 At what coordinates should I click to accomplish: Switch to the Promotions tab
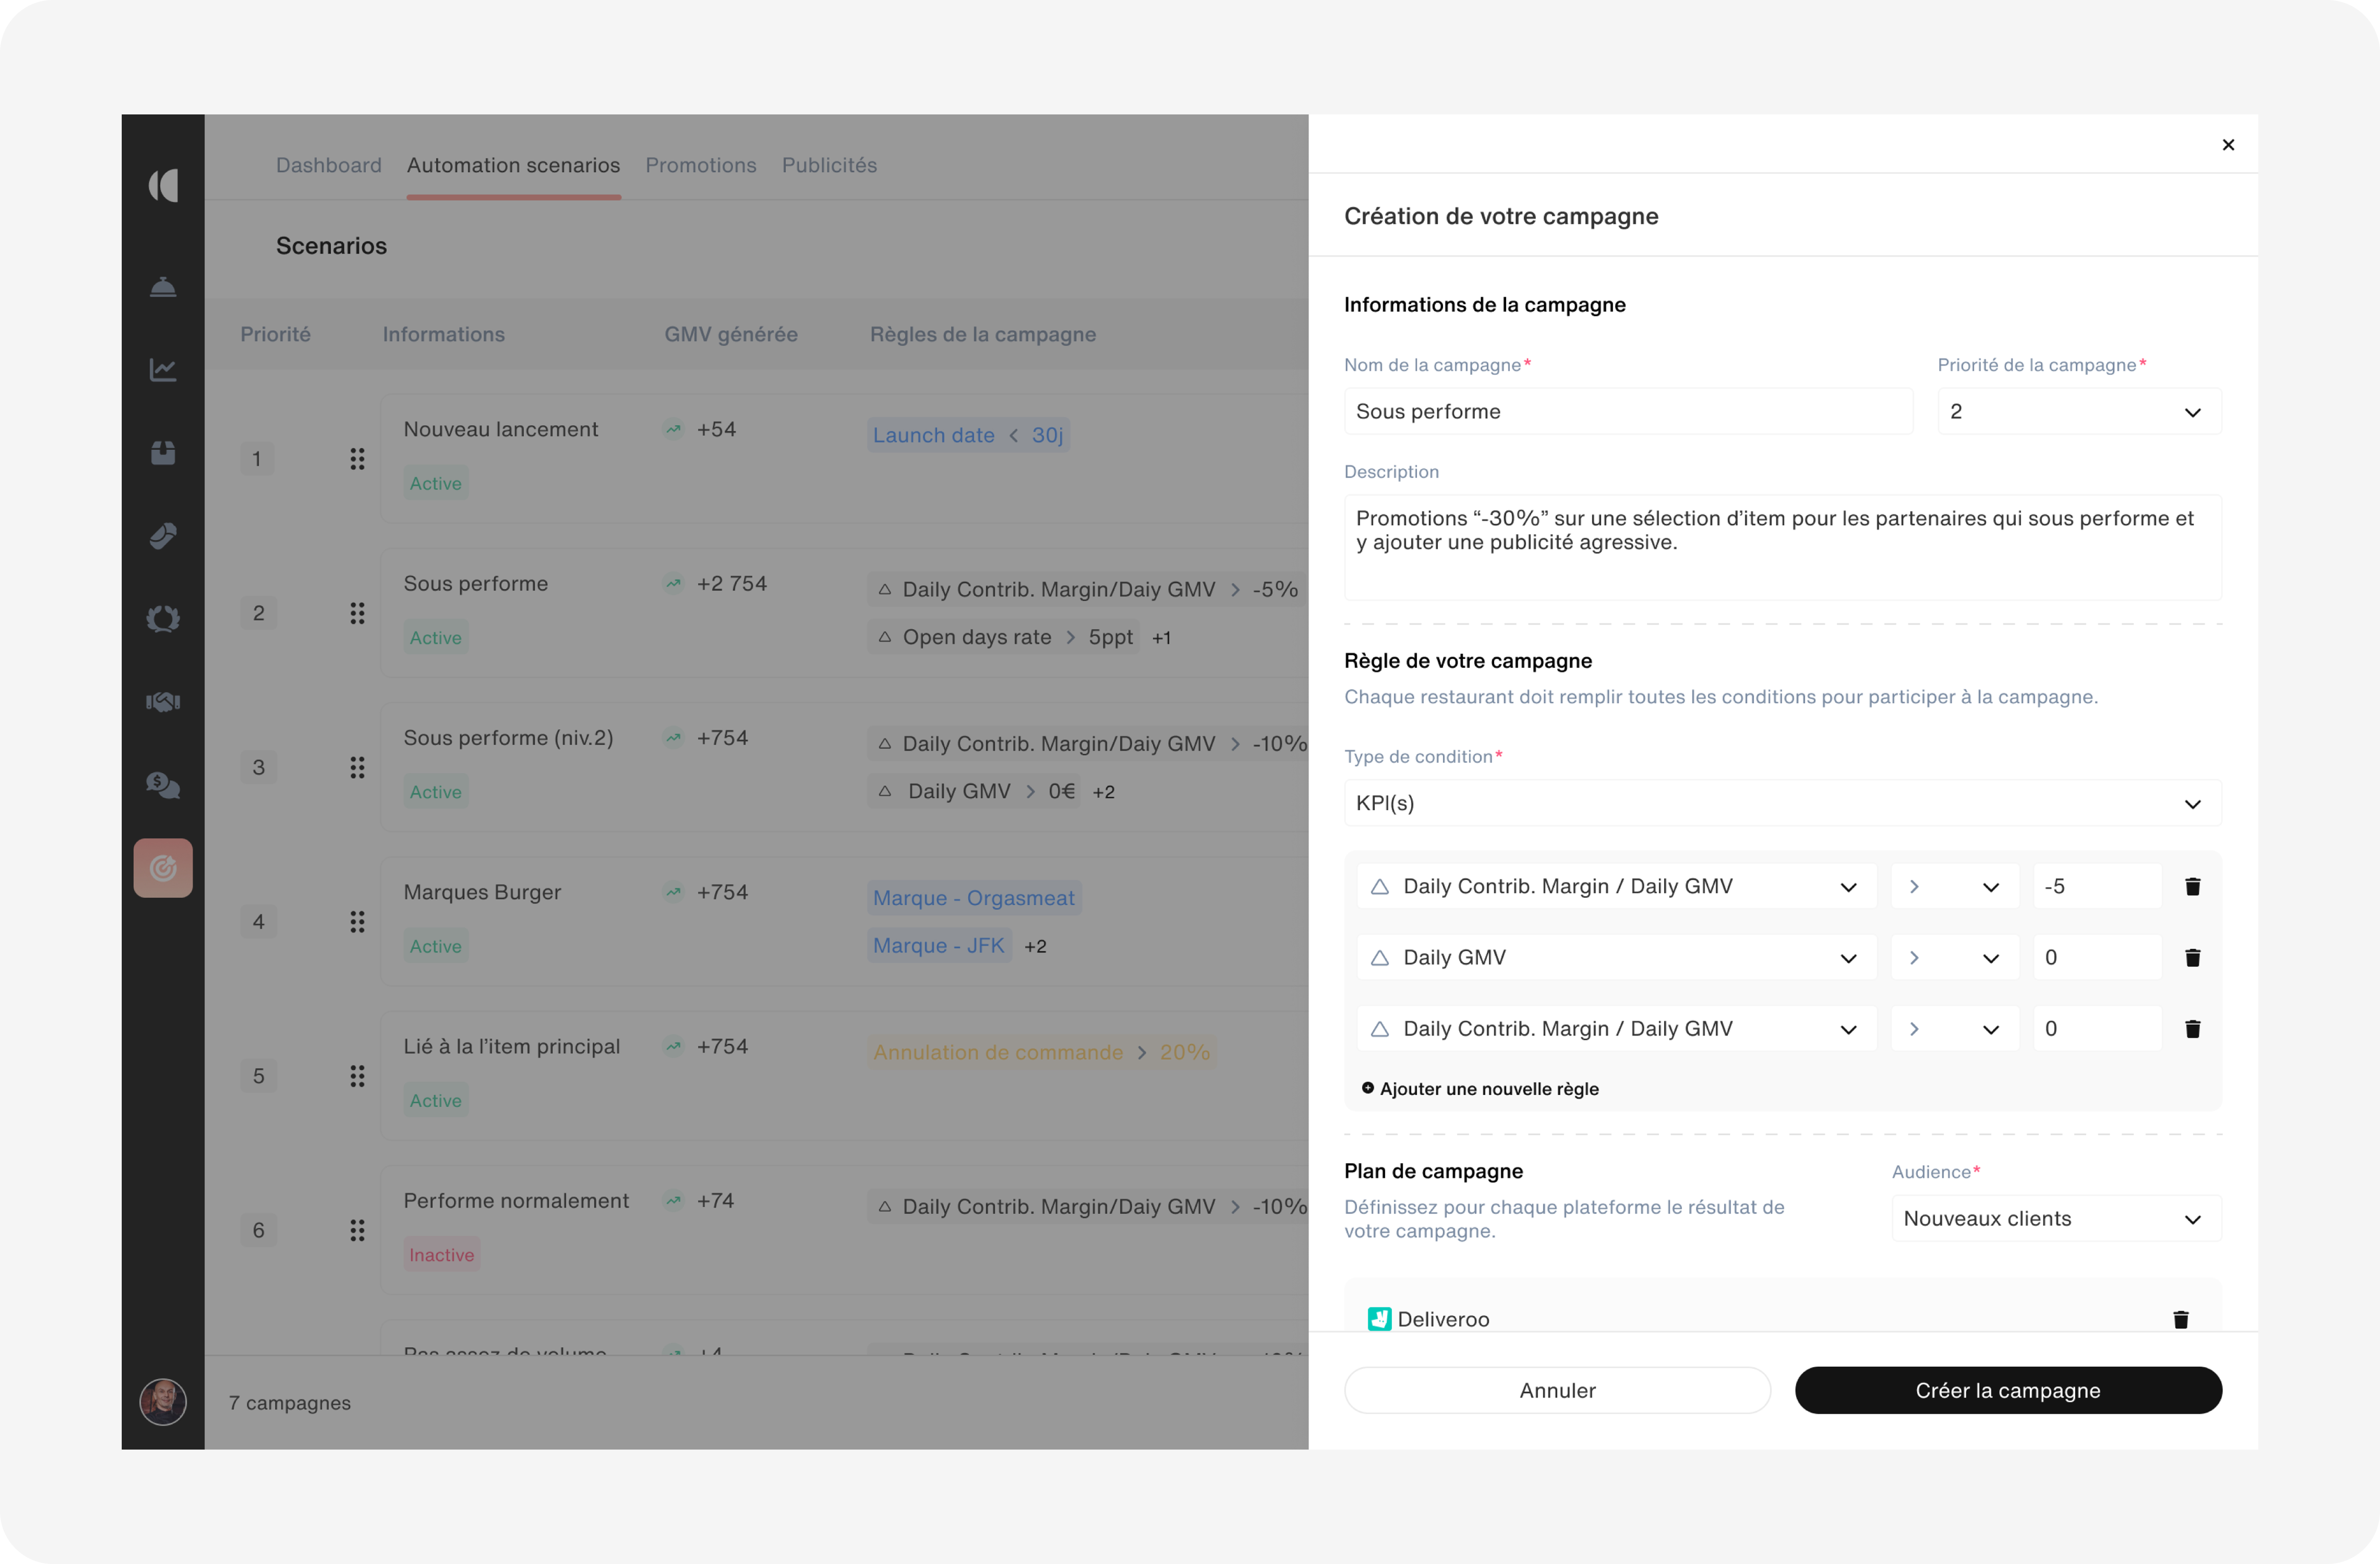coord(700,165)
